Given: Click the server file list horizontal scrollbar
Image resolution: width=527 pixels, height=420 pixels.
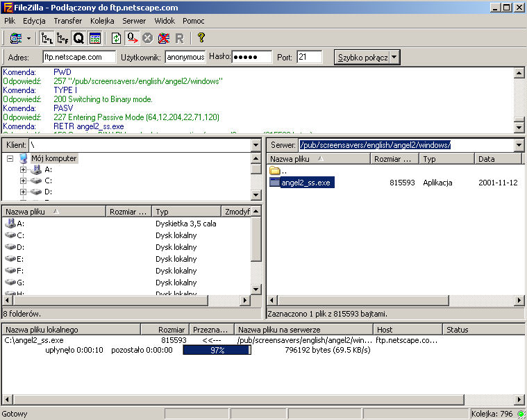Looking at the screenshot, I should pos(364,301).
